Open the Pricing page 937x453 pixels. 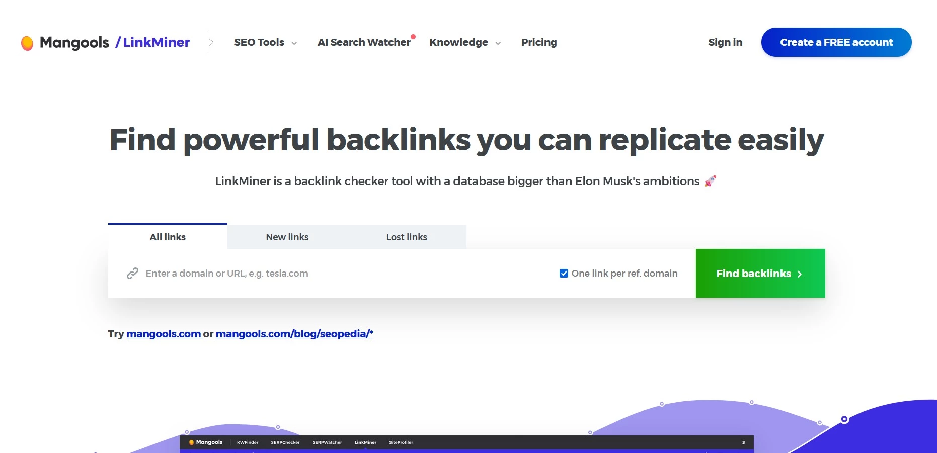(539, 42)
